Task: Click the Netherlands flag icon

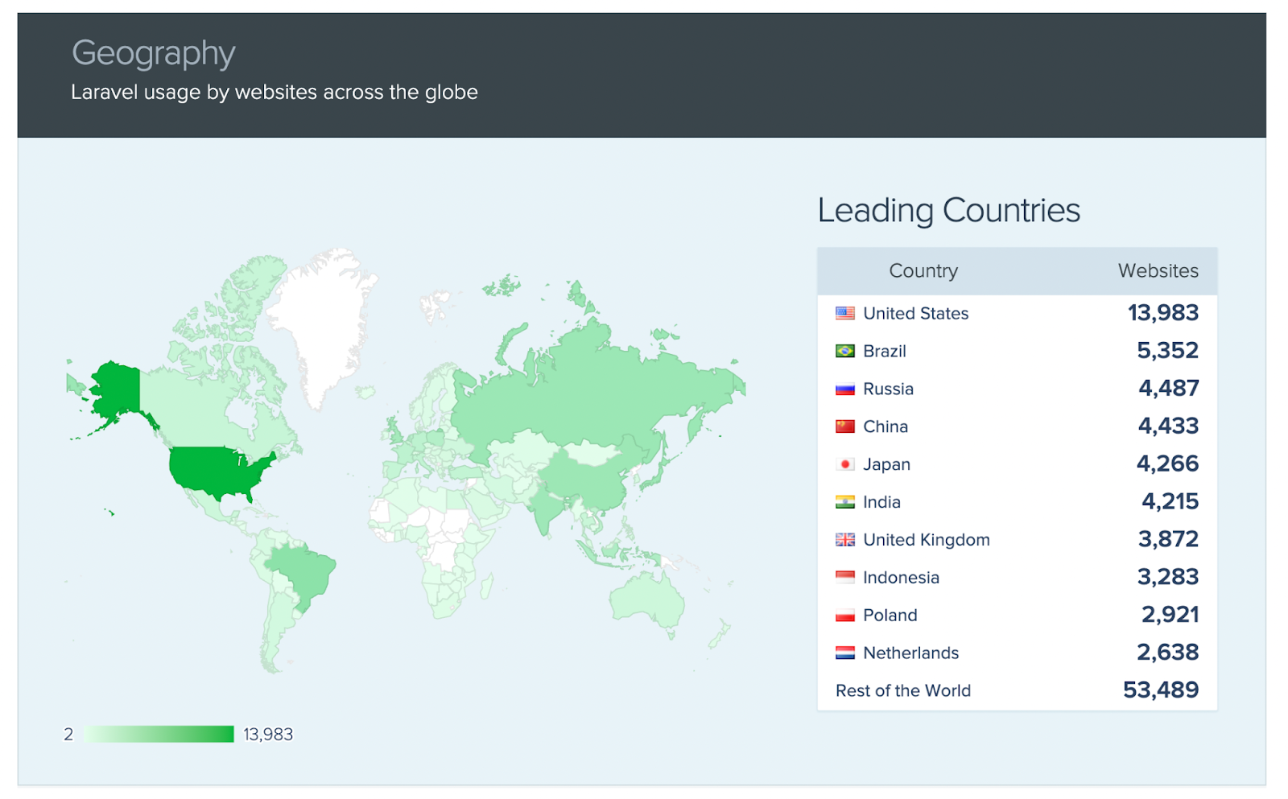Action: point(844,653)
